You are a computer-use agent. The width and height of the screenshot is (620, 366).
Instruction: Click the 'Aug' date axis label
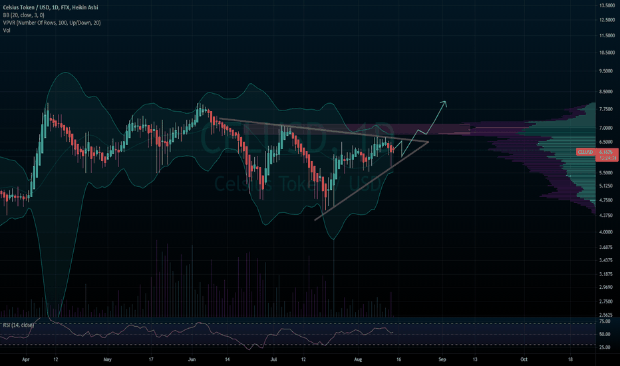click(358, 359)
